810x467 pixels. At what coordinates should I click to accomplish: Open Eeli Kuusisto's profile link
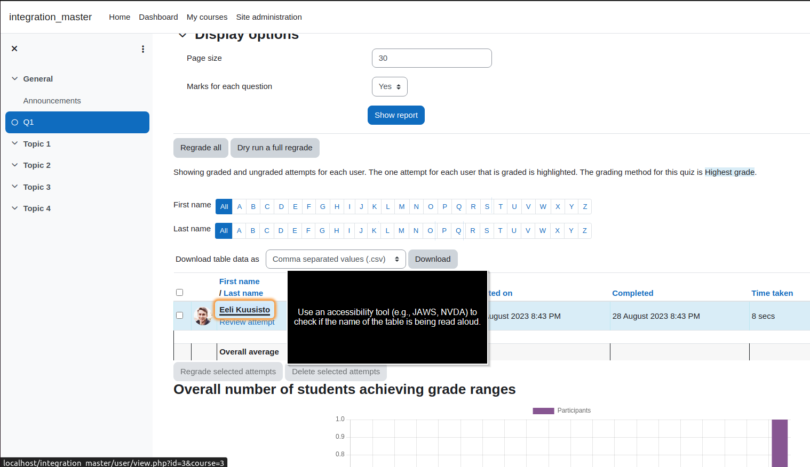(x=245, y=310)
